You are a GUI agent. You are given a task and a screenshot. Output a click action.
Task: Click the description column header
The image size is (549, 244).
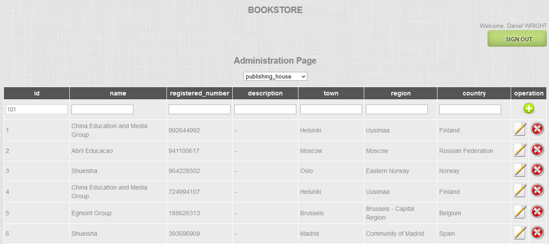(265, 93)
